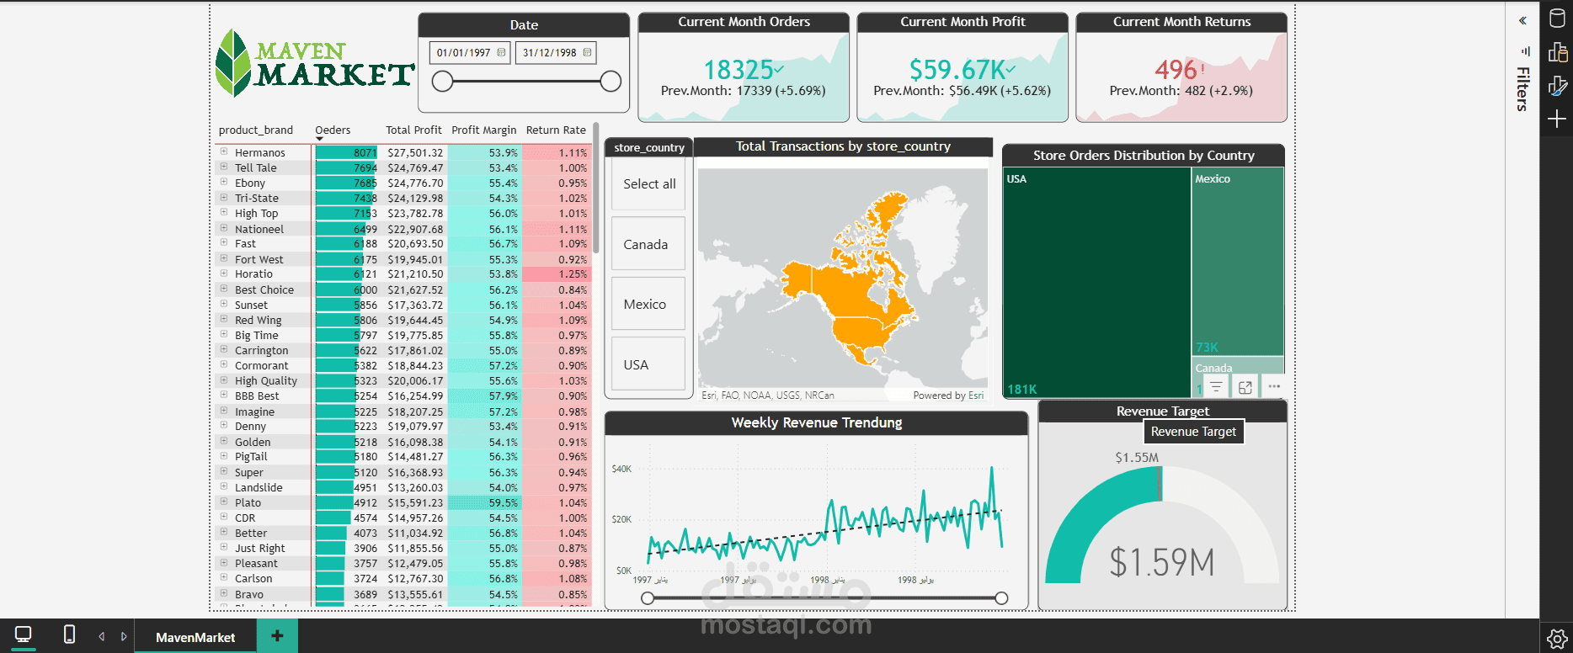Select the Mexico treemap block

(1238, 261)
